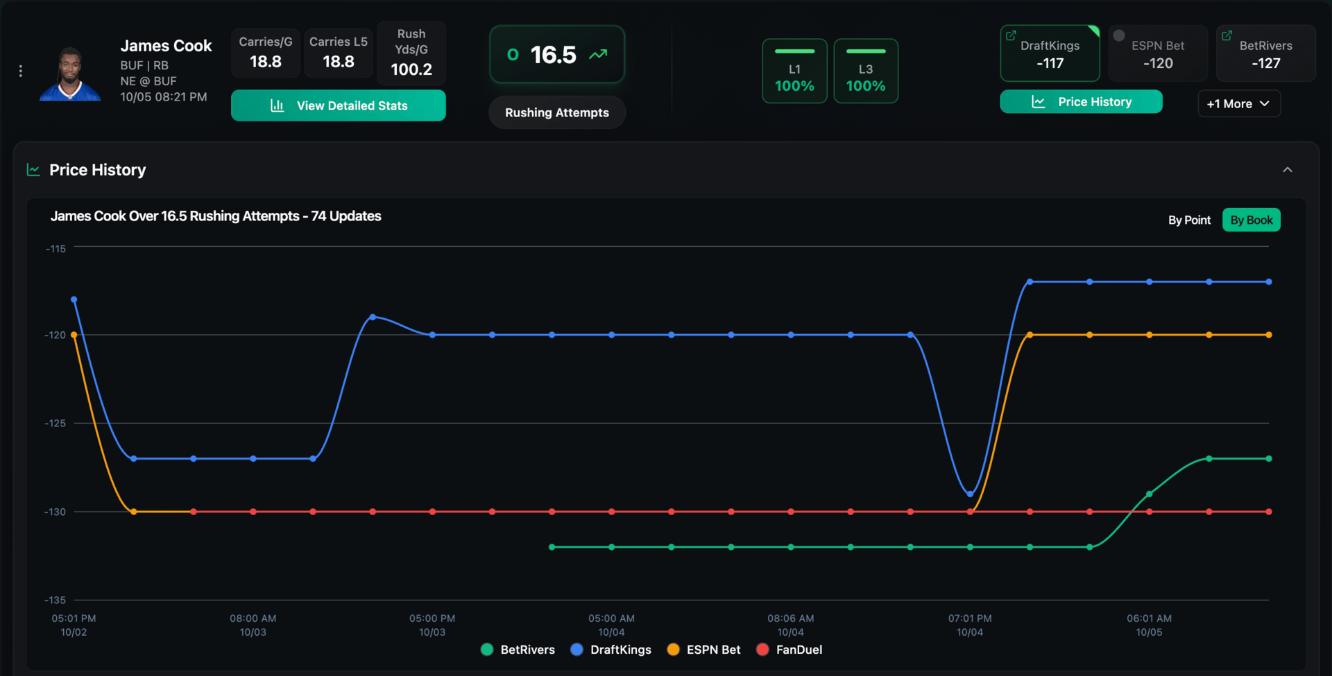
Task: Collapse the Price History panel with the chevron
Action: click(x=1288, y=170)
